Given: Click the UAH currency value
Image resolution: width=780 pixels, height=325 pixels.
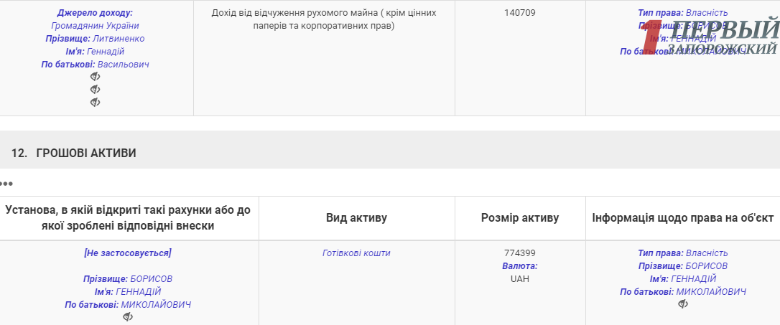Looking at the screenshot, I should (520, 279).
